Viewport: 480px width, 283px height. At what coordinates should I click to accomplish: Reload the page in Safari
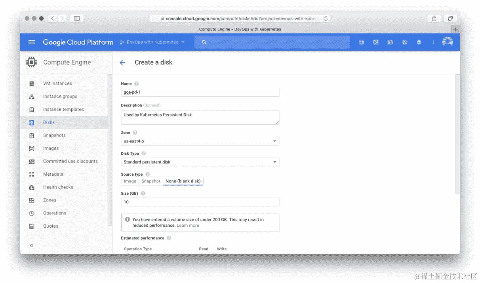pos(326,19)
